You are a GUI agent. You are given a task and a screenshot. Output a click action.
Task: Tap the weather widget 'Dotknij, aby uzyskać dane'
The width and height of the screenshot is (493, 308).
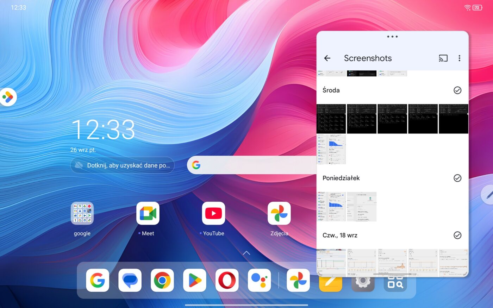123,165
